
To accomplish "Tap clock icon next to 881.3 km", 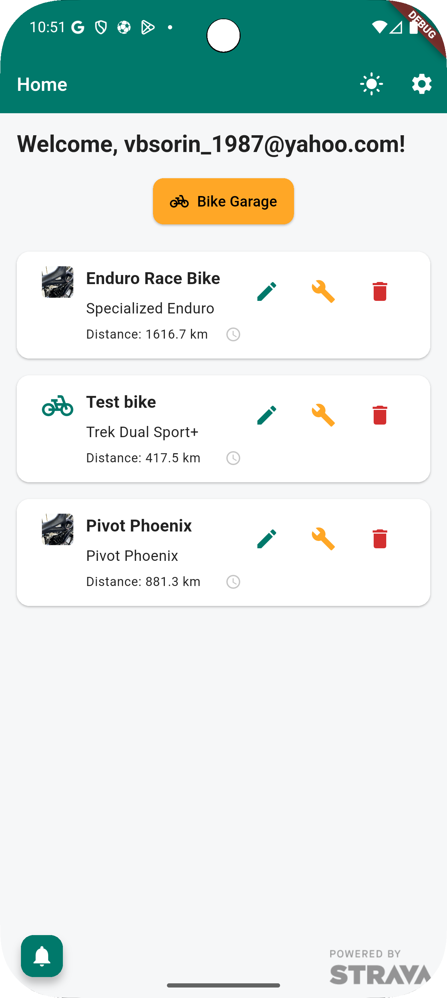I will coord(233,581).
